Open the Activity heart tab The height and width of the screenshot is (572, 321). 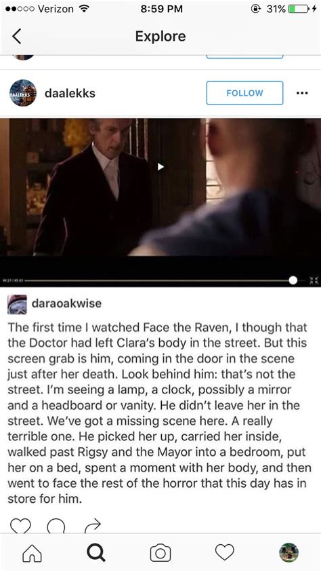click(225, 553)
